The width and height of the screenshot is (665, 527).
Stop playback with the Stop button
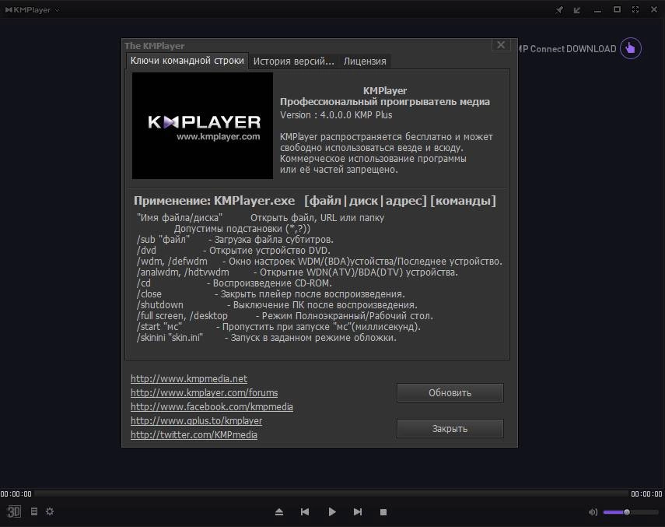tap(383, 512)
